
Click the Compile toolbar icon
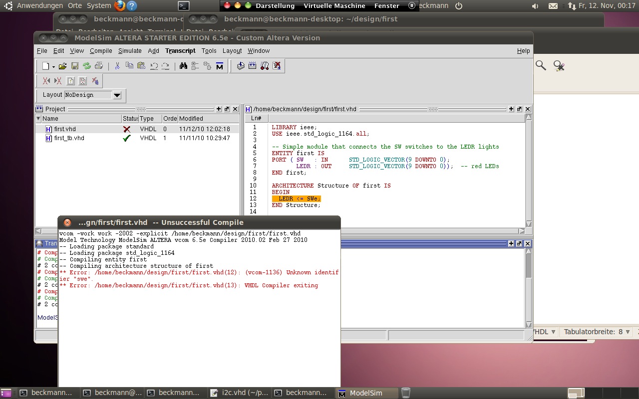(241, 66)
